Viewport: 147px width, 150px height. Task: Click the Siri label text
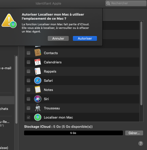point(46,99)
